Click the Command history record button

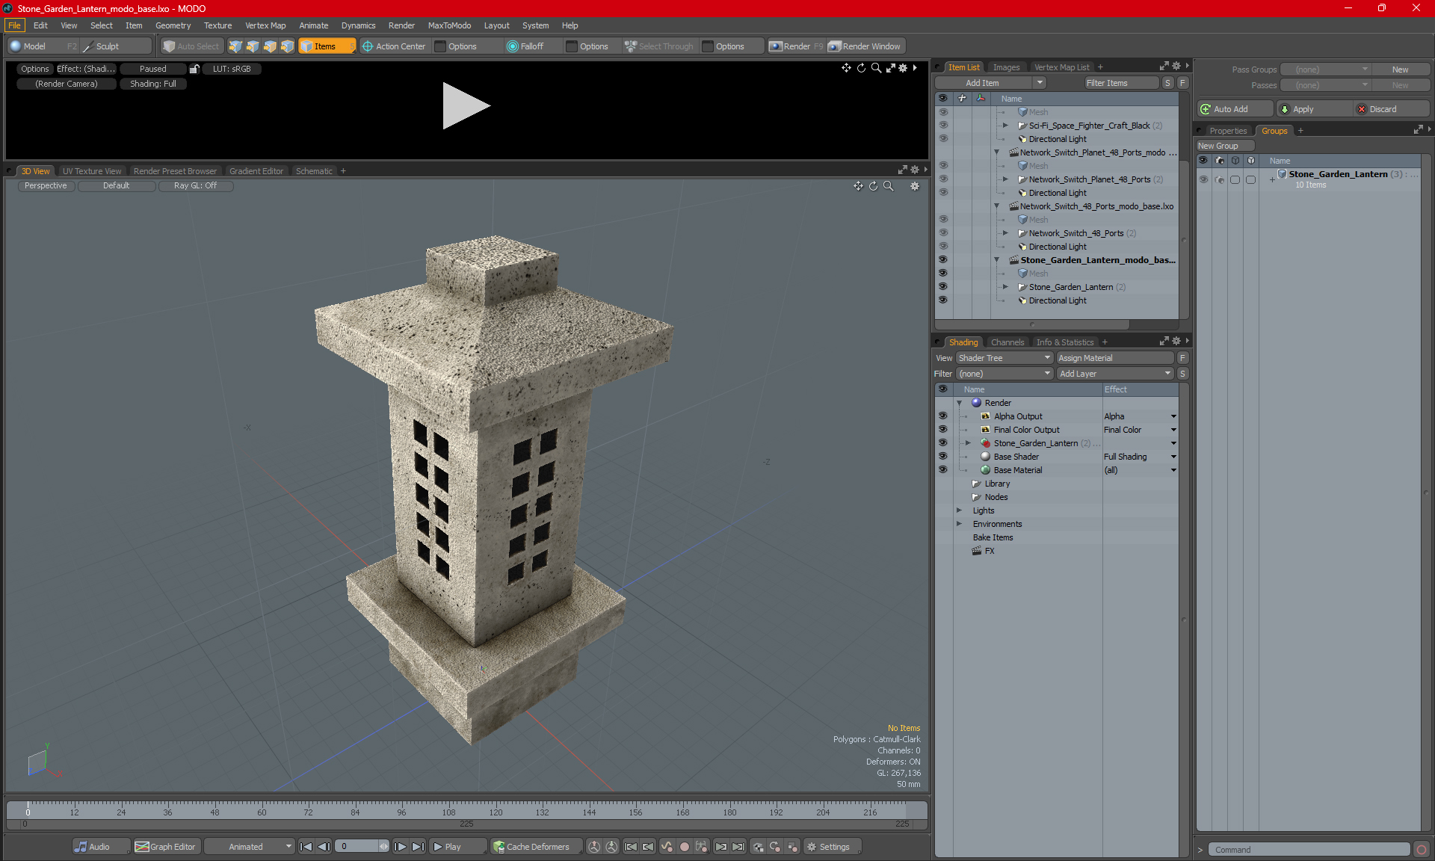click(1422, 850)
